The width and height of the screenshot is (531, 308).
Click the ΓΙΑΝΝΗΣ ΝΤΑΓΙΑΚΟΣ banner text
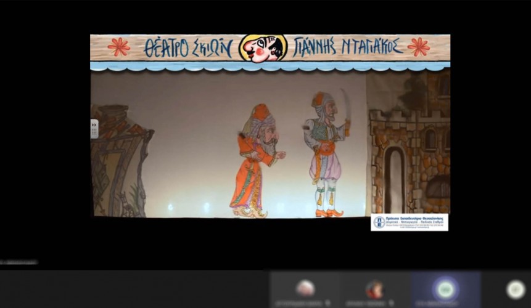[x=348, y=47]
